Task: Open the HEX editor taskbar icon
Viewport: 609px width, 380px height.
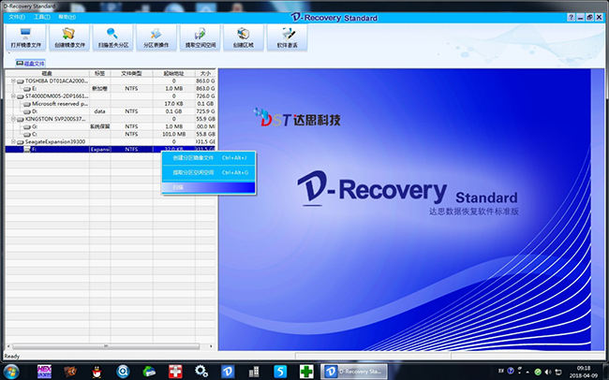Action: tap(44, 372)
